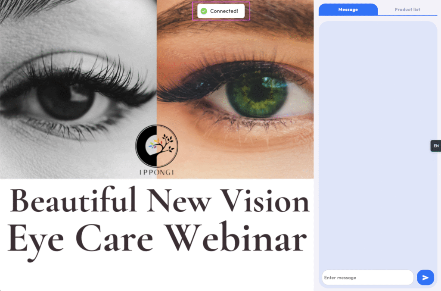Open the EN language switcher

[x=436, y=146]
